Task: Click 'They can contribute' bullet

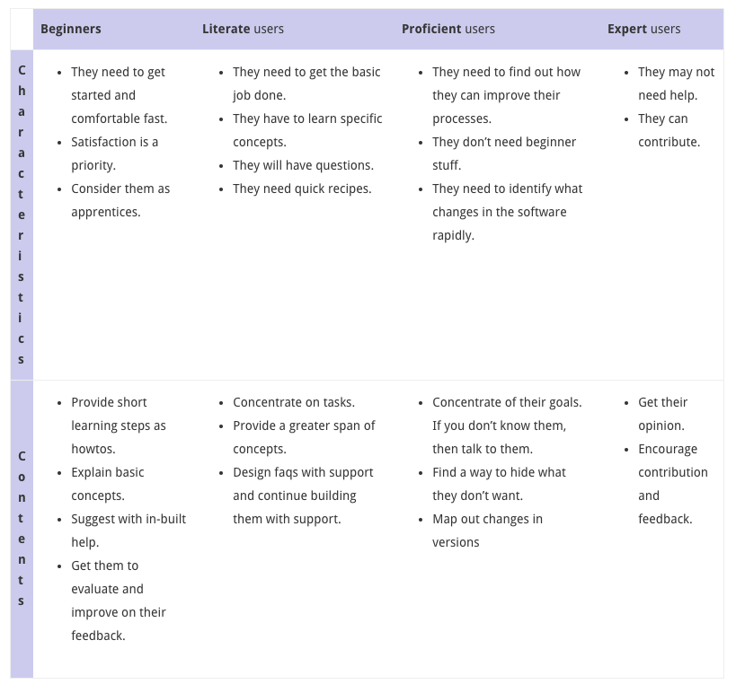Action: (669, 130)
